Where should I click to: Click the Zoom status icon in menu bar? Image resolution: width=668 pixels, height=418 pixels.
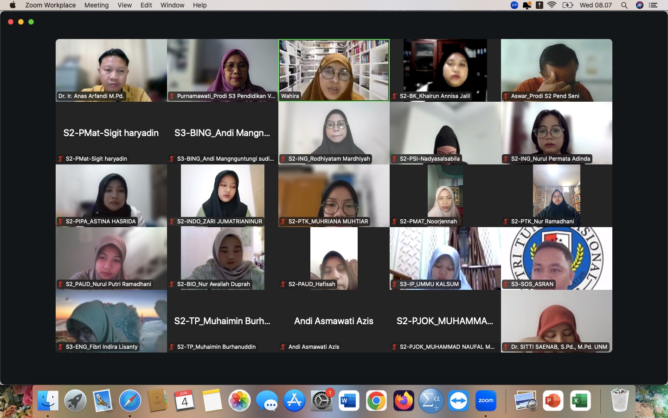pyautogui.click(x=514, y=5)
